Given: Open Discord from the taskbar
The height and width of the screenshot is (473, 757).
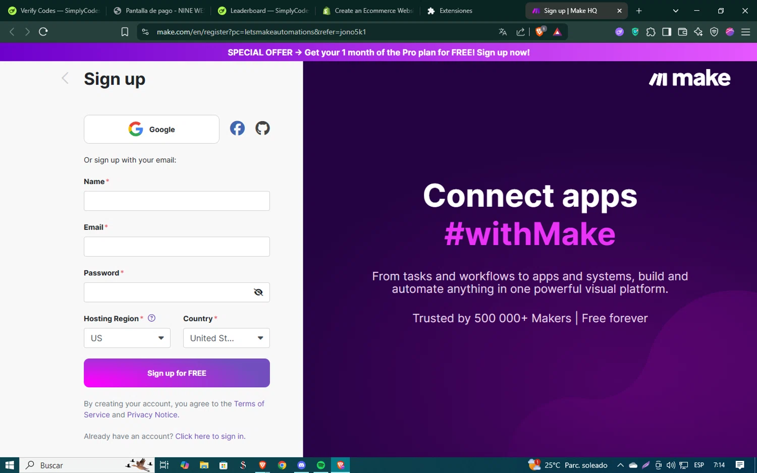Looking at the screenshot, I should [x=302, y=465].
